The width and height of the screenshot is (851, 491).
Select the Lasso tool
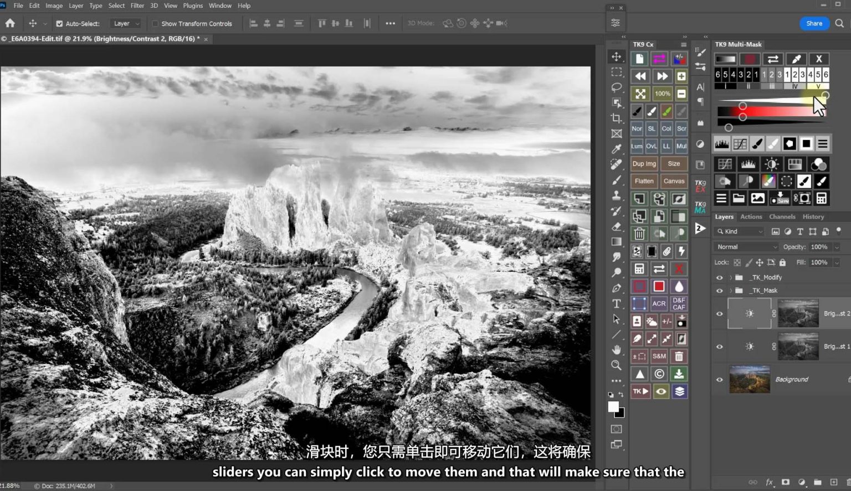click(x=616, y=87)
